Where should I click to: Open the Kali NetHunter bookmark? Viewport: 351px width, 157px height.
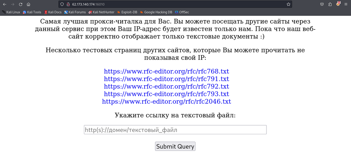(101, 12)
